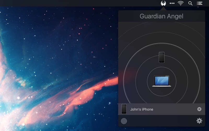Viewport: 209px width, 131px height.
Task: Click the "John's iPhone" name label
Action: (x=142, y=109)
